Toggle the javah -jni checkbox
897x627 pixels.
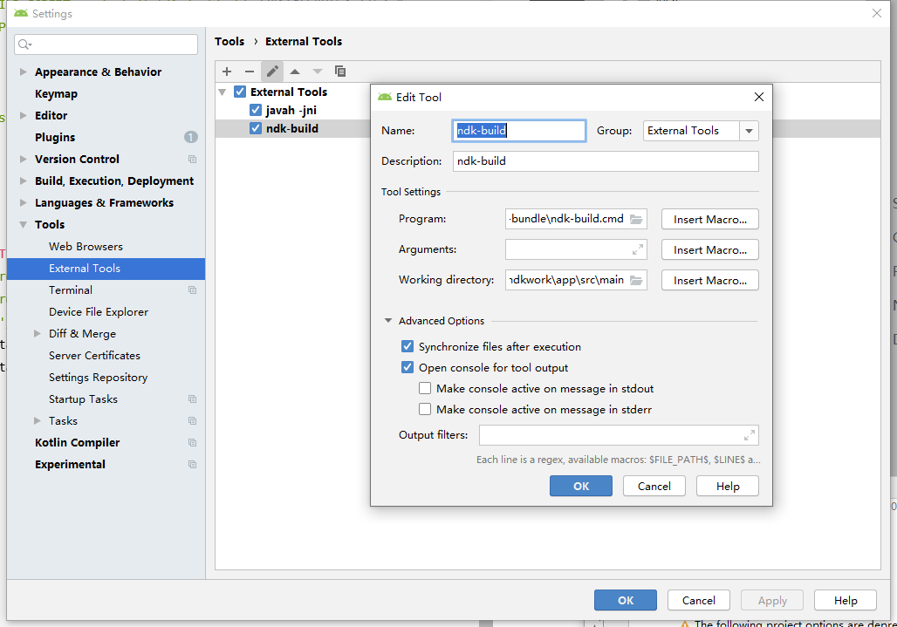[256, 110]
